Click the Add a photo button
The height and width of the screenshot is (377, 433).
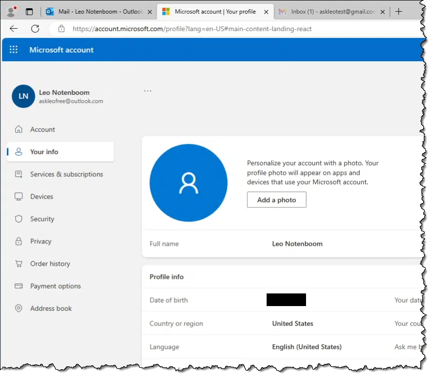[276, 200]
